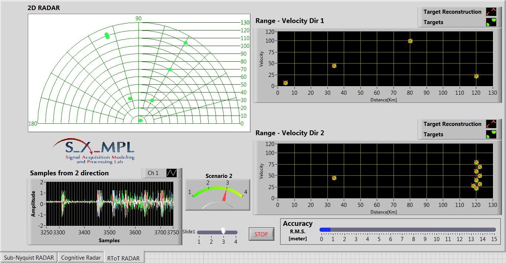
Task: Select the RToT RADAR tab
Action: [x=123, y=258]
